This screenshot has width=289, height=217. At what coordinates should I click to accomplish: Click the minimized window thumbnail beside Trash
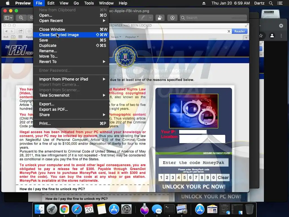[237, 209]
